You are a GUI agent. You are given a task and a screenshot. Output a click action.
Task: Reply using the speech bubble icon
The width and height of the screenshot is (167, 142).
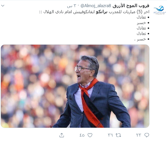pos(147,135)
